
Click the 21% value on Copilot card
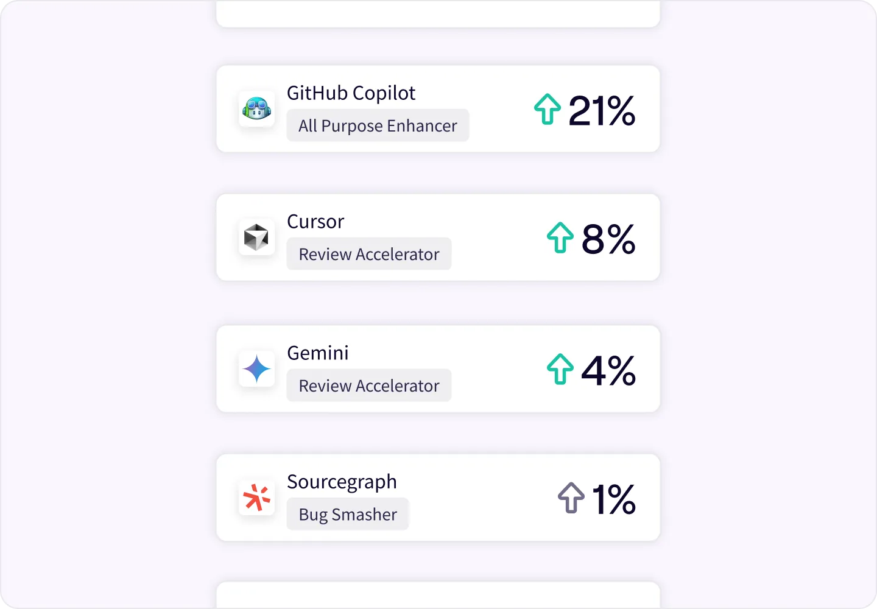(x=602, y=111)
